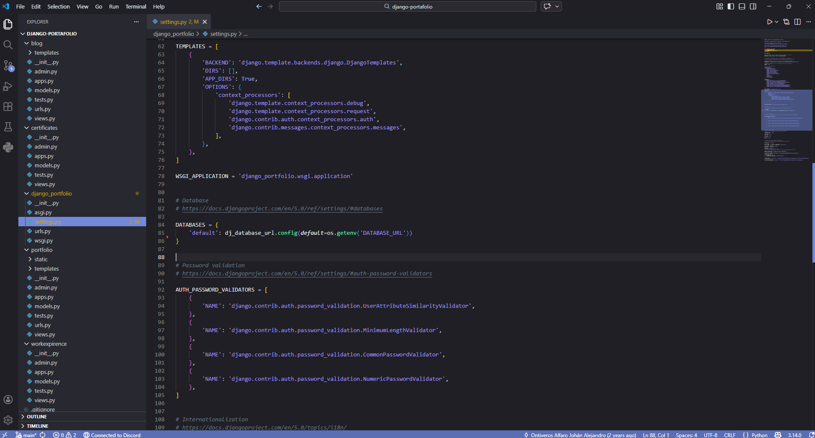The width and height of the screenshot is (815, 438).
Task: Open the Testing flask view
Action: point(8,127)
